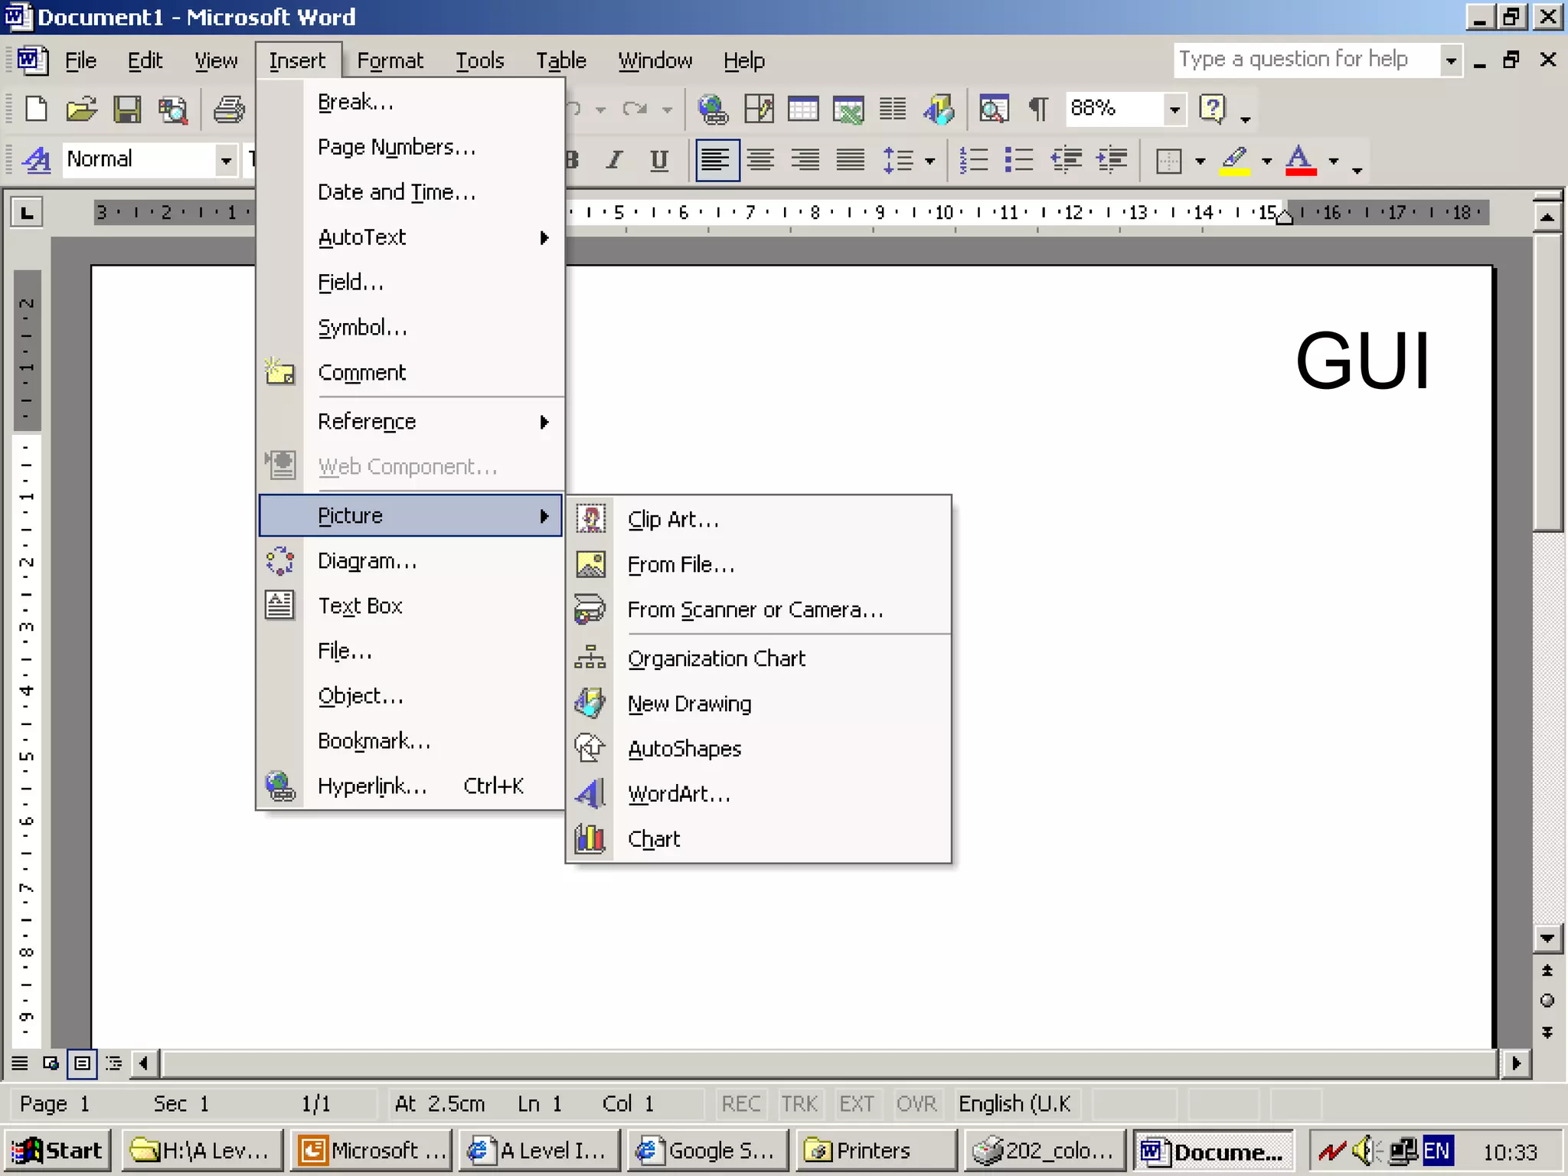
Task: Open the Tools menu
Action: pyautogui.click(x=480, y=60)
